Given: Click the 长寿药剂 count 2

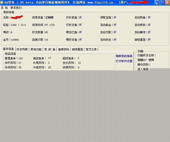Looking at the screenshot, I should pos(49,63).
